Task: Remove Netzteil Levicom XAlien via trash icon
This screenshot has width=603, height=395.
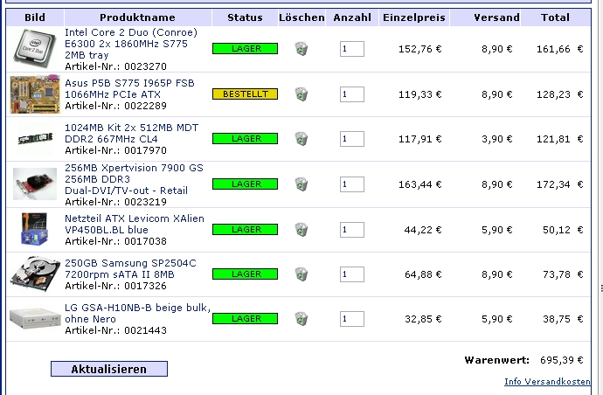Action: tap(301, 230)
